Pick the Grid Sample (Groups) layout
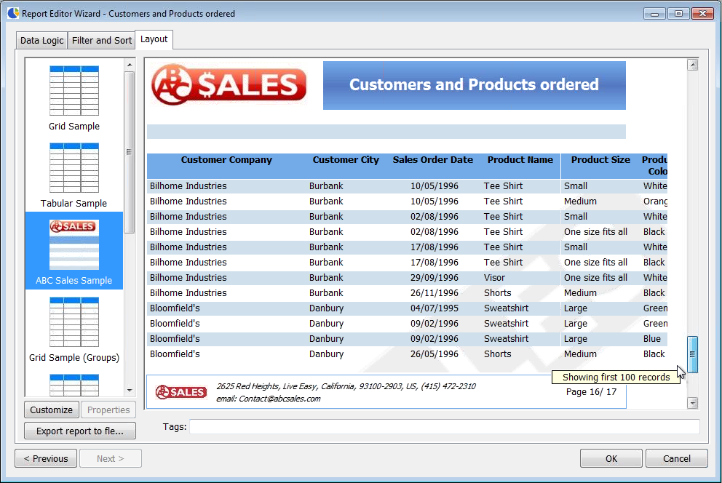 coord(74,322)
